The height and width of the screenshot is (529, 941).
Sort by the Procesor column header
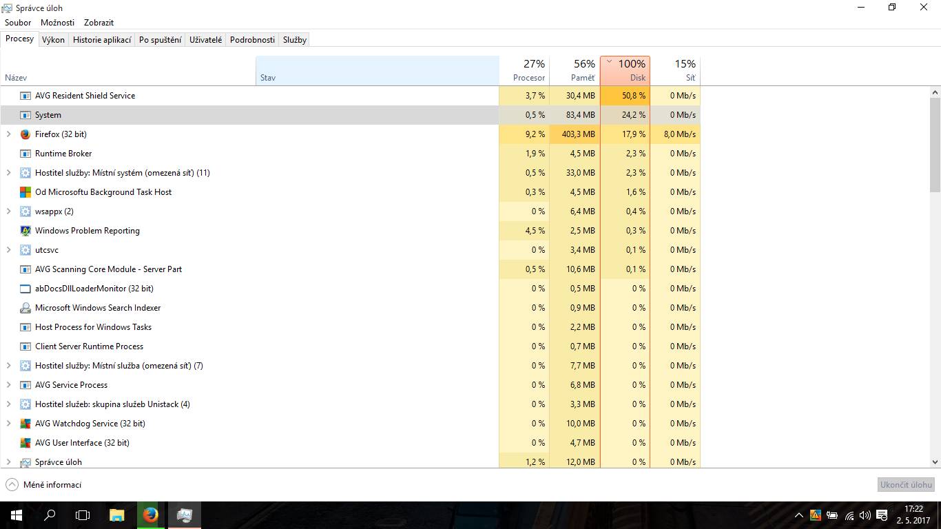coord(524,71)
